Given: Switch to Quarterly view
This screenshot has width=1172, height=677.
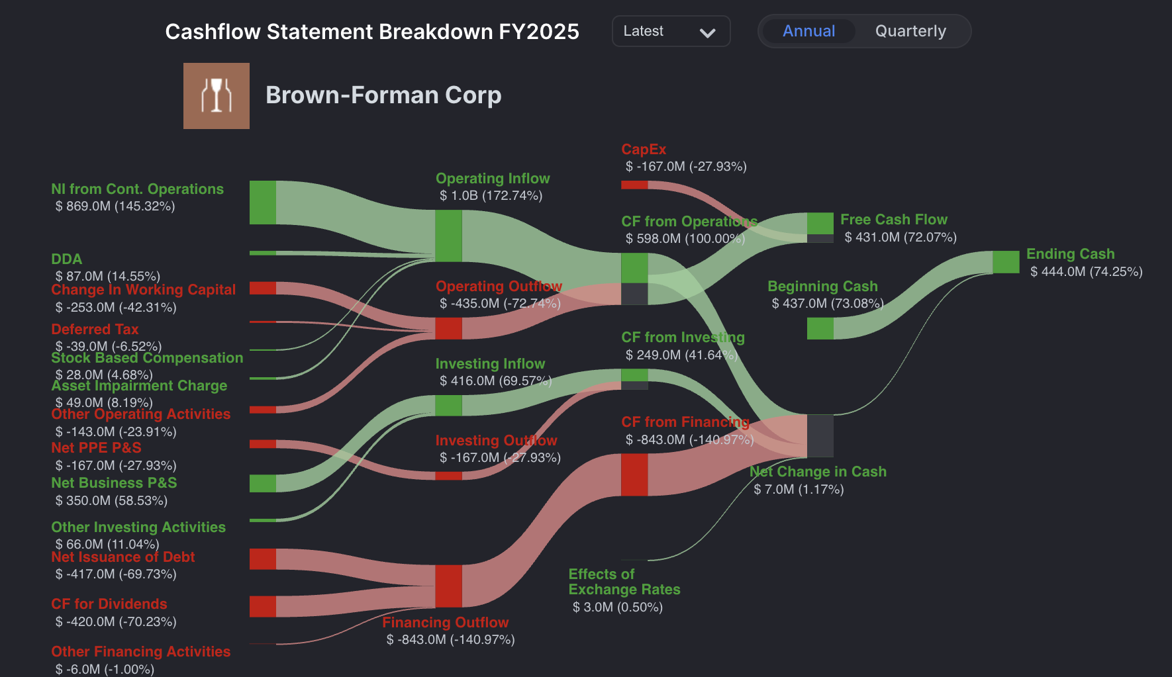Looking at the screenshot, I should (x=910, y=31).
